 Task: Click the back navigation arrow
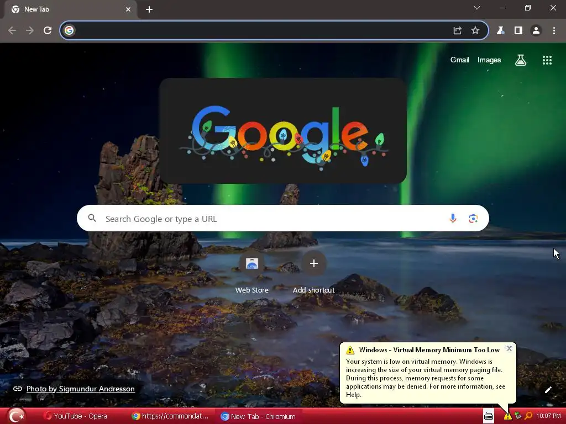coord(12,31)
